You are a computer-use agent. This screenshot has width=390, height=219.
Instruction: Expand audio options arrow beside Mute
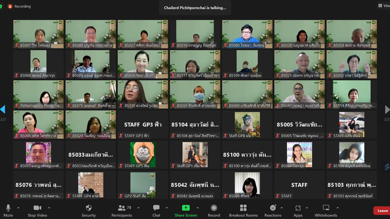point(18,208)
